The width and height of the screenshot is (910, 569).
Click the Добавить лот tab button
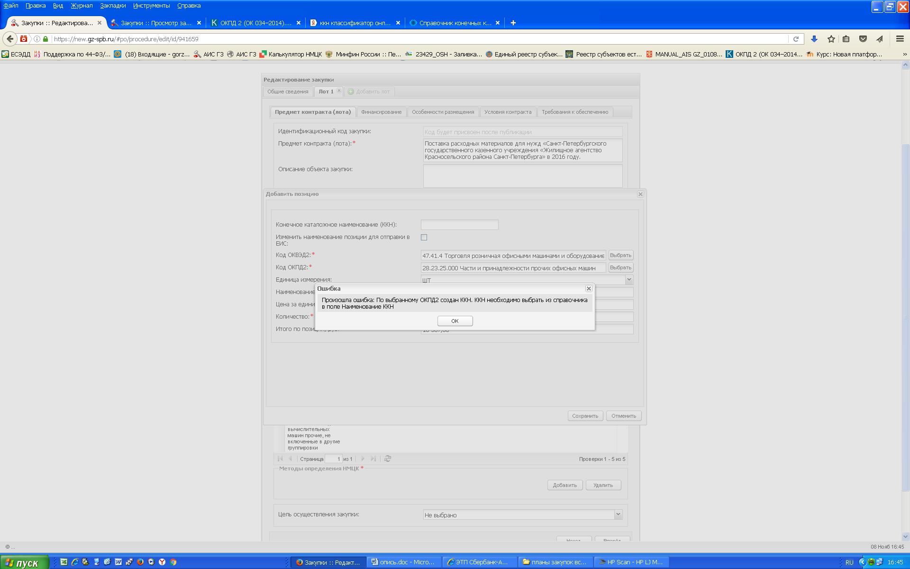click(369, 92)
